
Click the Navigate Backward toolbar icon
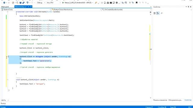4,3
